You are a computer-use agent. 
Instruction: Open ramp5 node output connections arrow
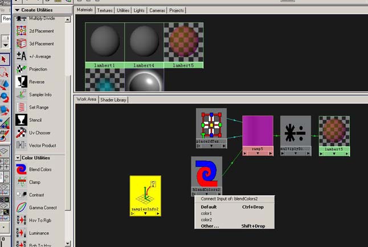271,154
